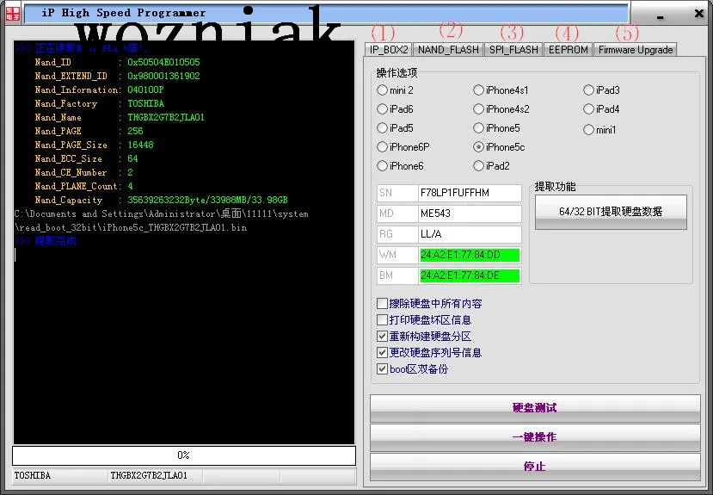Click the red app logo icon in title bar
This screenshot has height=495, width=713.
click(x=13, y=13)
